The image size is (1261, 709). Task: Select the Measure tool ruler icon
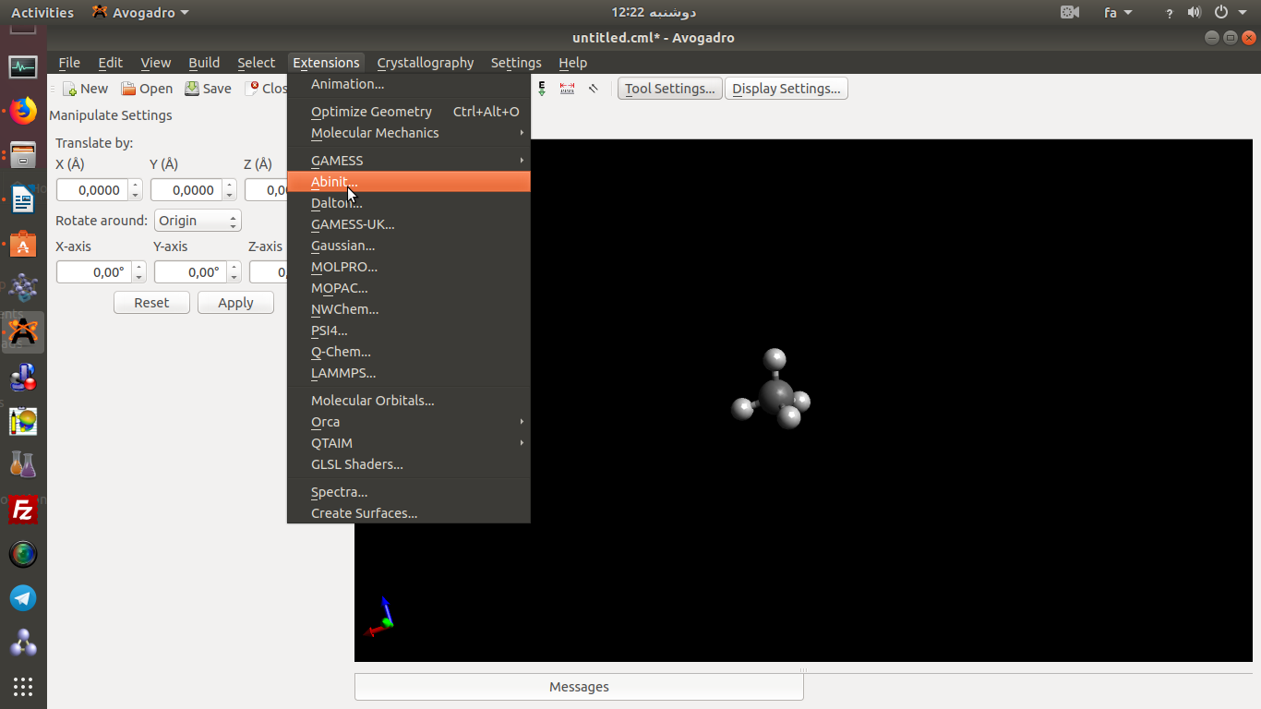pyautogui.click(x=567, y=89)
